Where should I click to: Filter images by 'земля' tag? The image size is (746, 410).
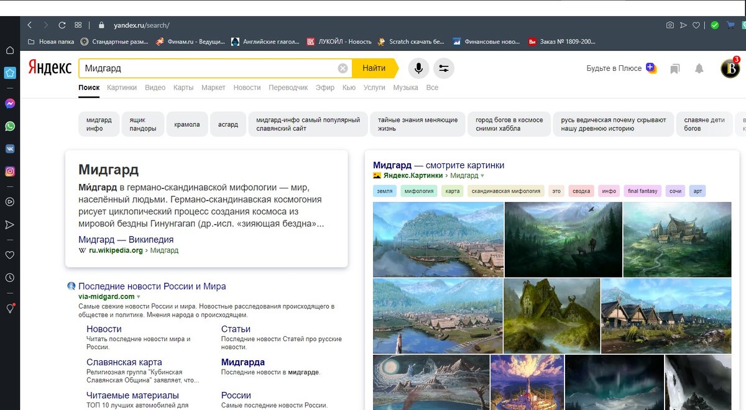(x=385, y=191)
